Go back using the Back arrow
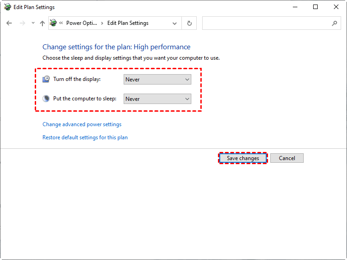The height and width of the screenshot is (260, 347). pos(9,23)
